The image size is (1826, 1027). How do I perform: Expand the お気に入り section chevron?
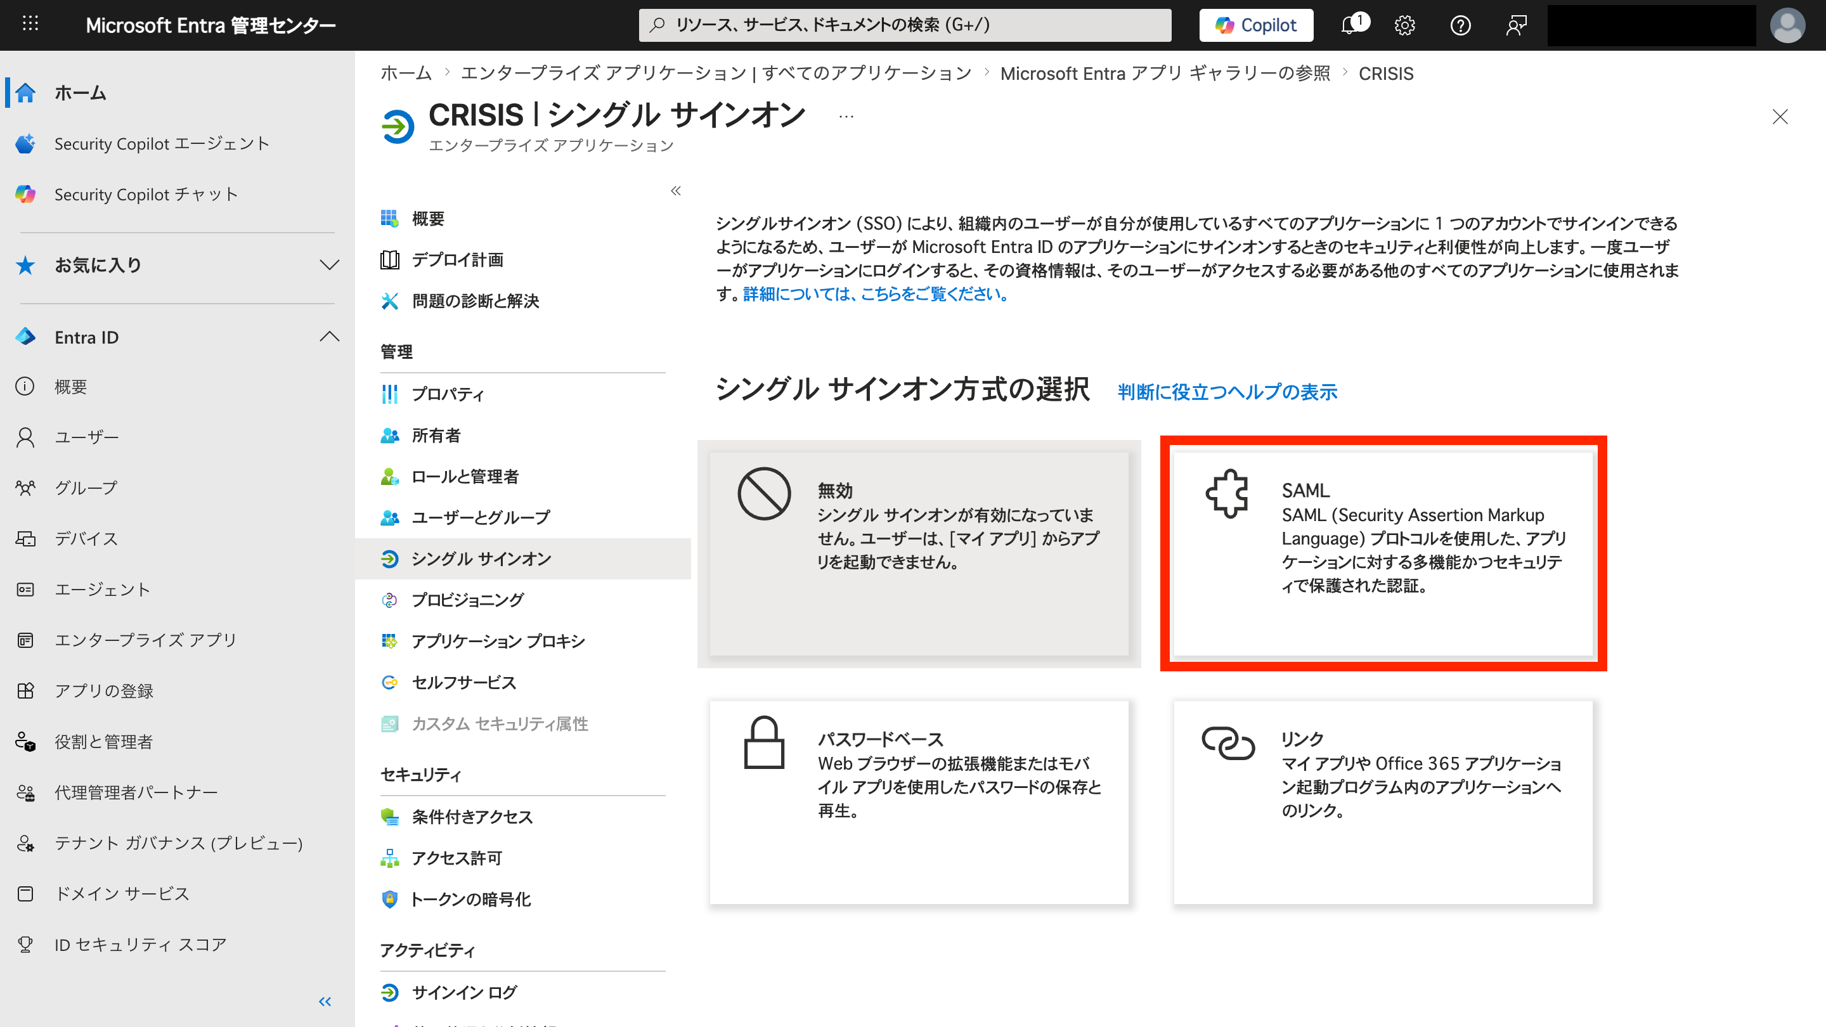[329, 266]
